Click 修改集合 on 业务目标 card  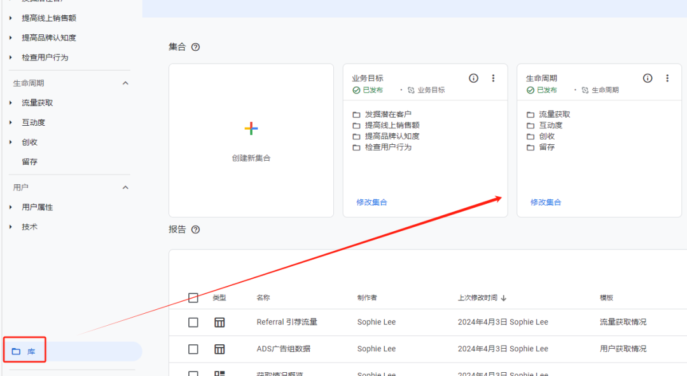[371, 202]
